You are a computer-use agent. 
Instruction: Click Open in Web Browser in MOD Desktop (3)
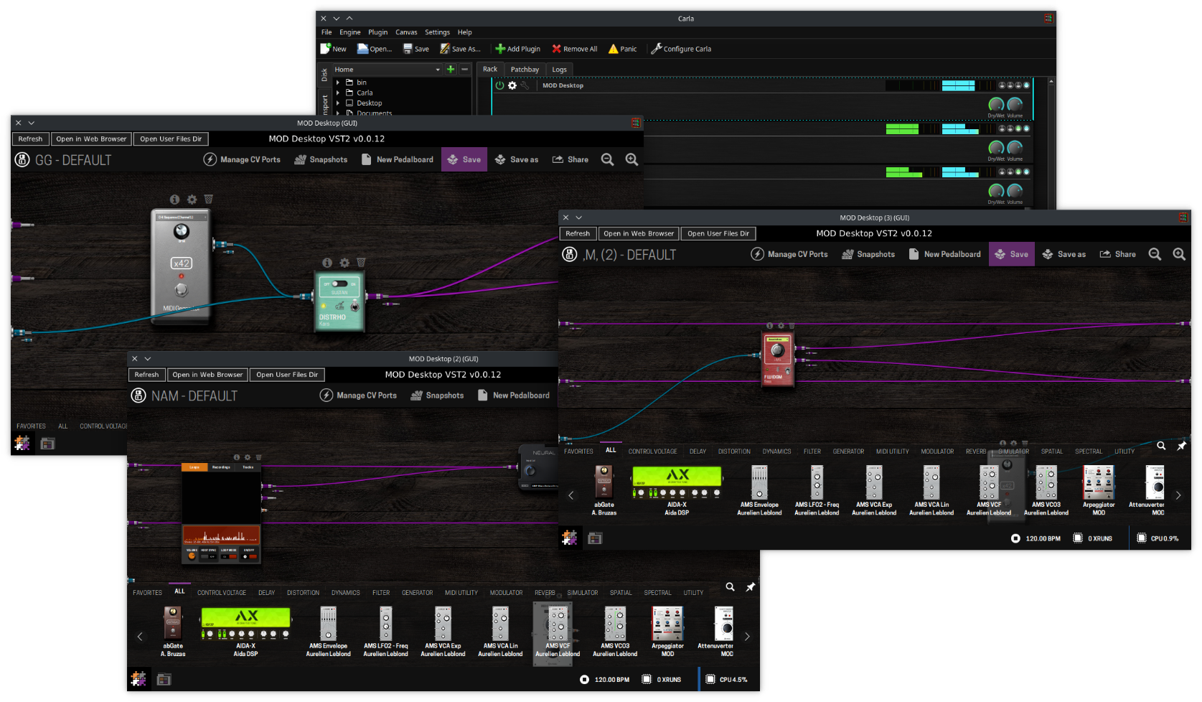[x=639, y=233]
